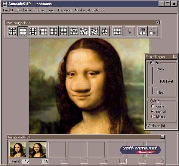Close the Werkzeugpalette panel
Image resolution: width=179 pixels, height=166 pixels.
pos(158,23)
